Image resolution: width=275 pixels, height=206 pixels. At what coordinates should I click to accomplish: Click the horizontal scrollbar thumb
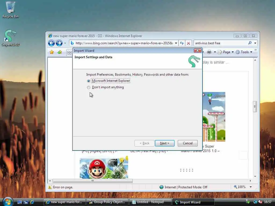tap(93, 181)
